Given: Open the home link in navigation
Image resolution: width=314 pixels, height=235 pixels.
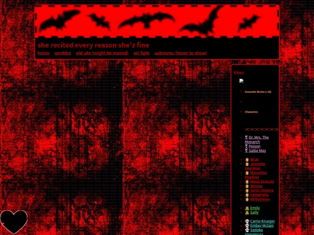Looking at the screenshot, I should coord(44,53).
